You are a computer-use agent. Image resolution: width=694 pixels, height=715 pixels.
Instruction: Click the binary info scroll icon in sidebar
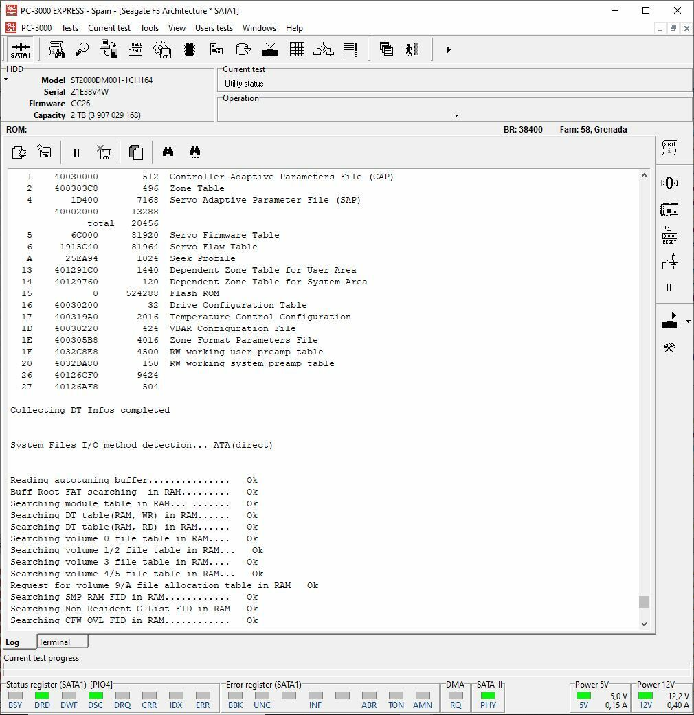tap(669, 148)
